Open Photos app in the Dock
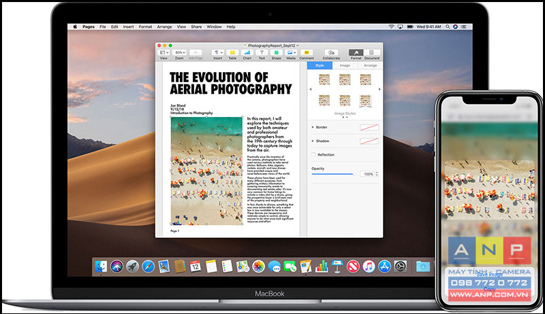Viewport: 545px width, 314px height. pos(259,266)
